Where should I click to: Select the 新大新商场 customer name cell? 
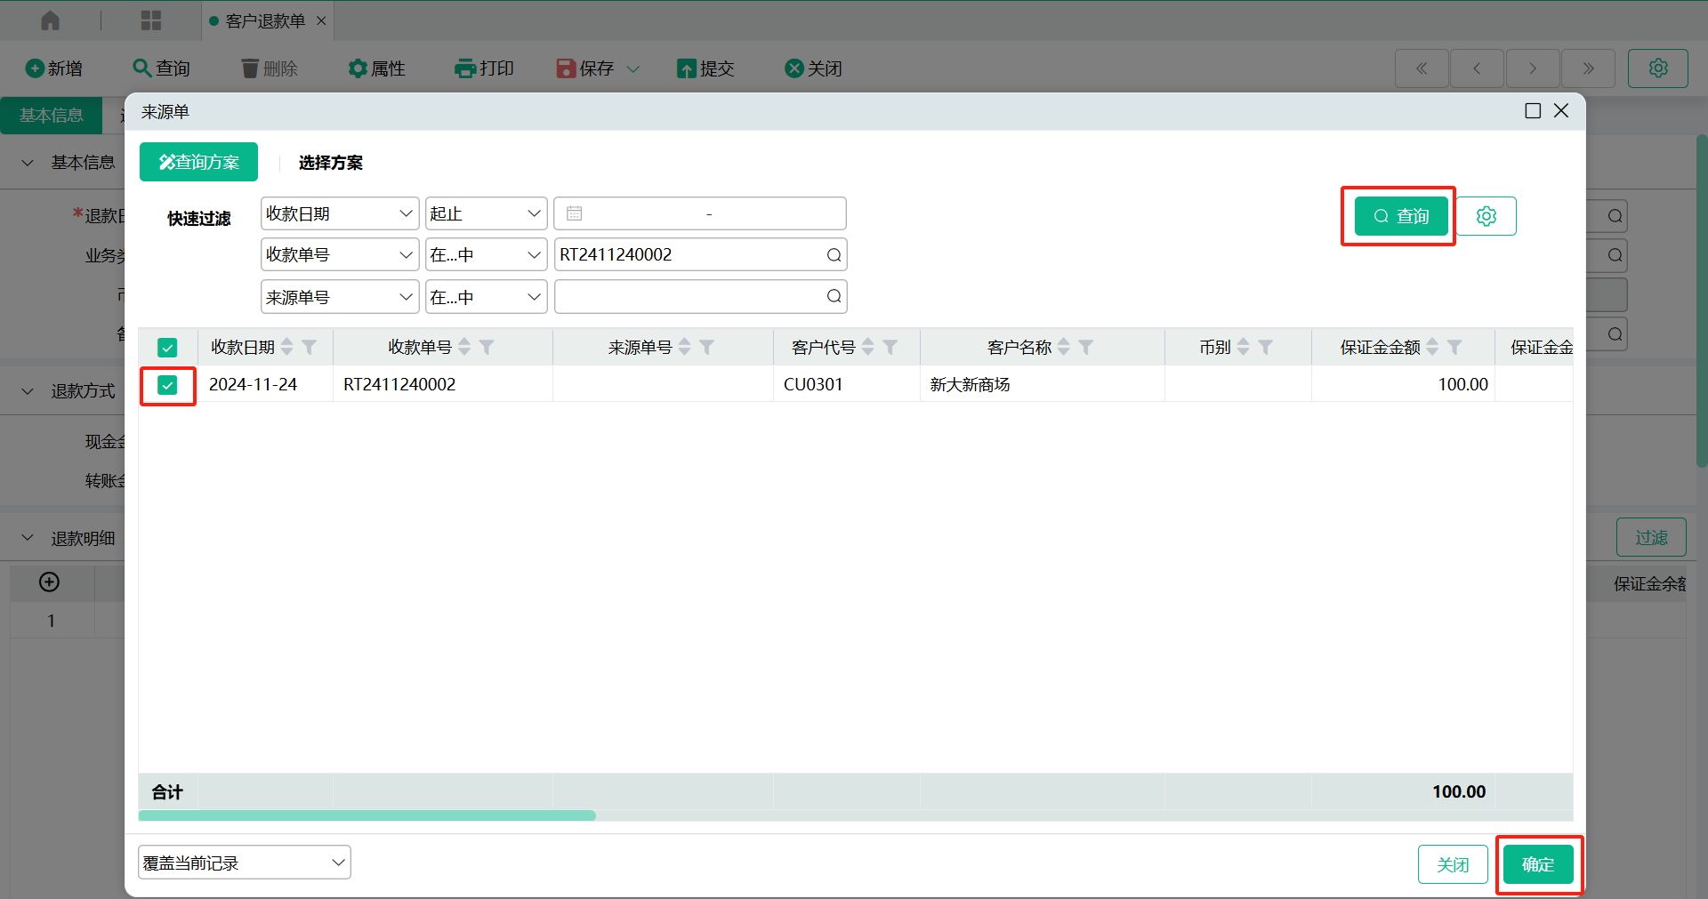click(1043, 384)
